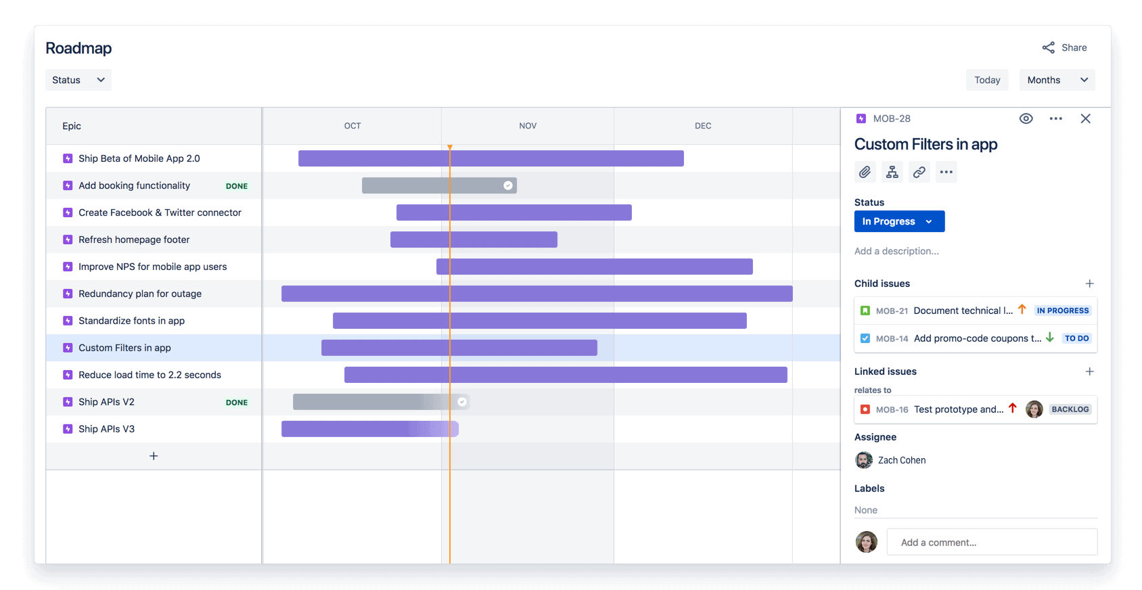This screenshot has width=1142, height=590.
Task: Click the Add a comment field
Action: click(992, 542)
